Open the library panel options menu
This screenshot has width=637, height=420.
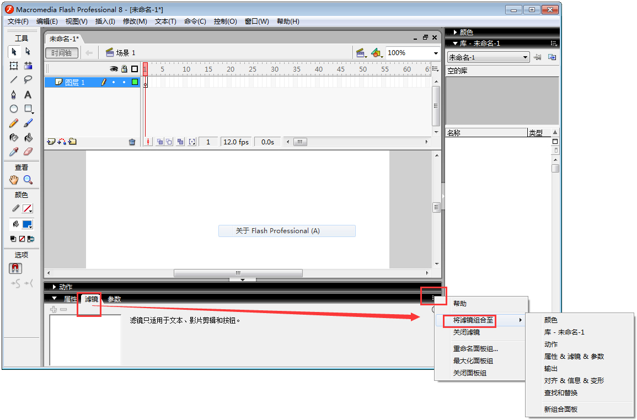[554, 43]
